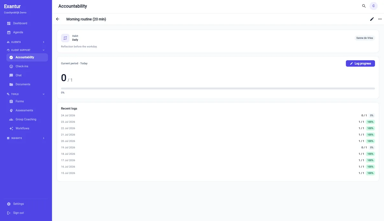
Task: Edit habit with the pencil icon
Action: pos(372,19)
